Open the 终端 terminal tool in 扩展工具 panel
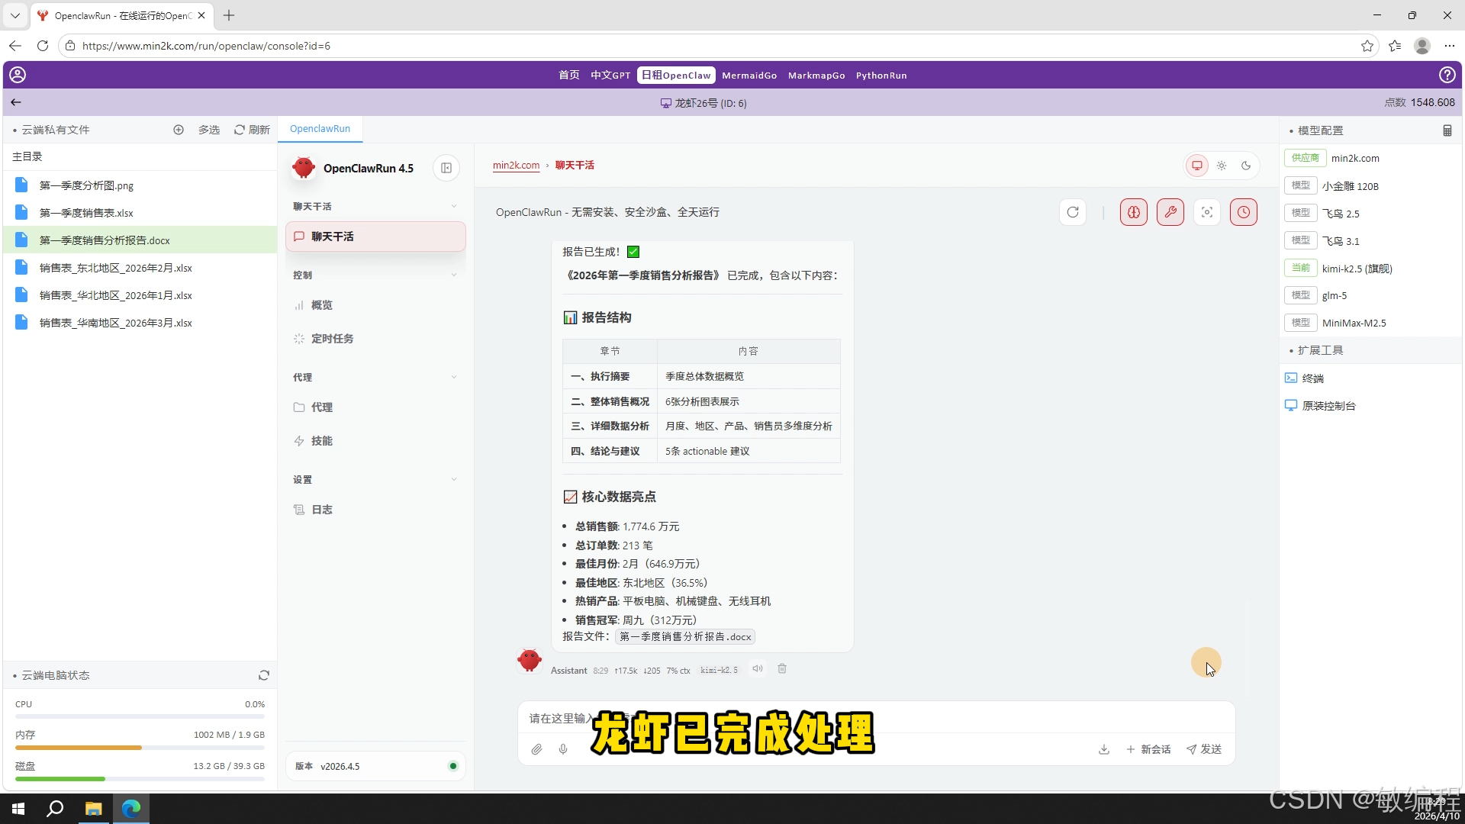 1312,378
